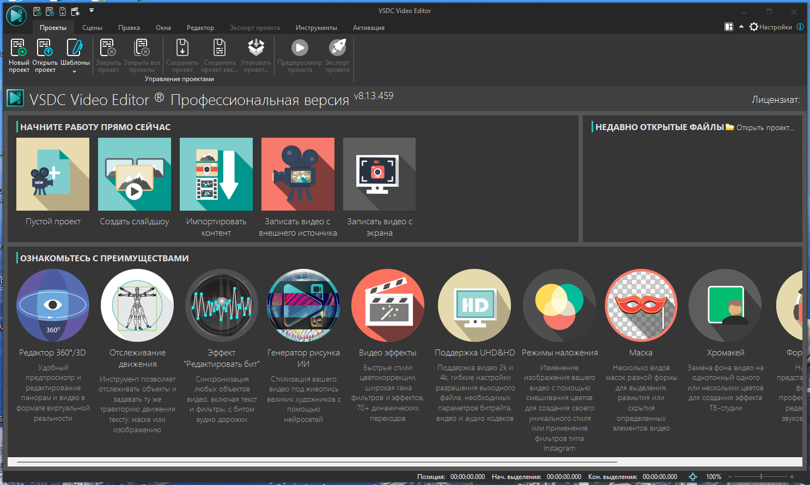Open the Инструменты tab
810x485 pixels.
coord(316,28)
